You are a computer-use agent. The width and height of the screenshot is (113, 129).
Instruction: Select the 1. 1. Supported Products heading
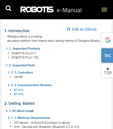23,49
